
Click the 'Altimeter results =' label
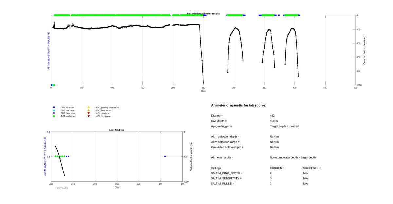pyautogui.click(x=222, y=158)
